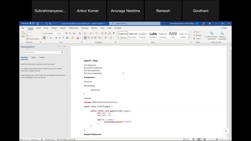
Task: Switch to Focus mode in status bar
Action: click(186, 139)
